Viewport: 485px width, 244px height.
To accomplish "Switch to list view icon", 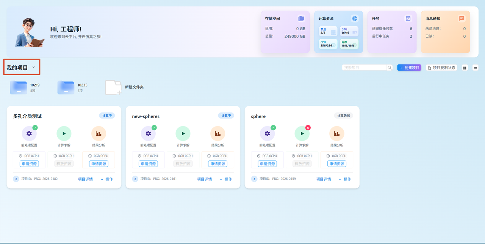I will (x=476, y=68).
